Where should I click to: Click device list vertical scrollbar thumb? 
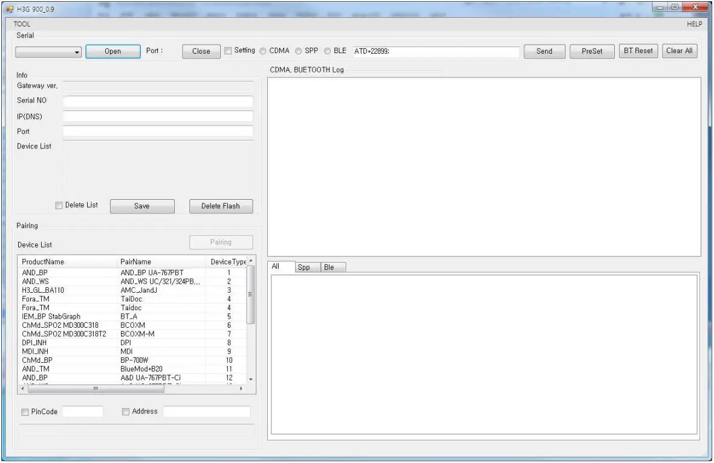point(250,295)
